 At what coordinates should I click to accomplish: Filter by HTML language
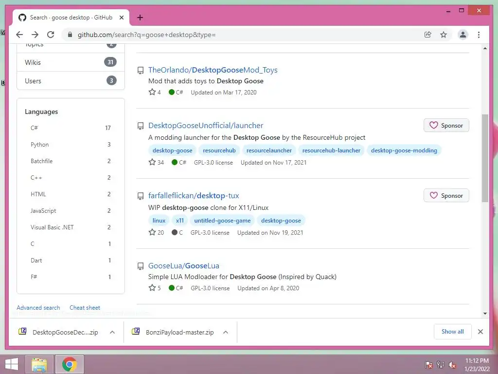pos(71,194)
